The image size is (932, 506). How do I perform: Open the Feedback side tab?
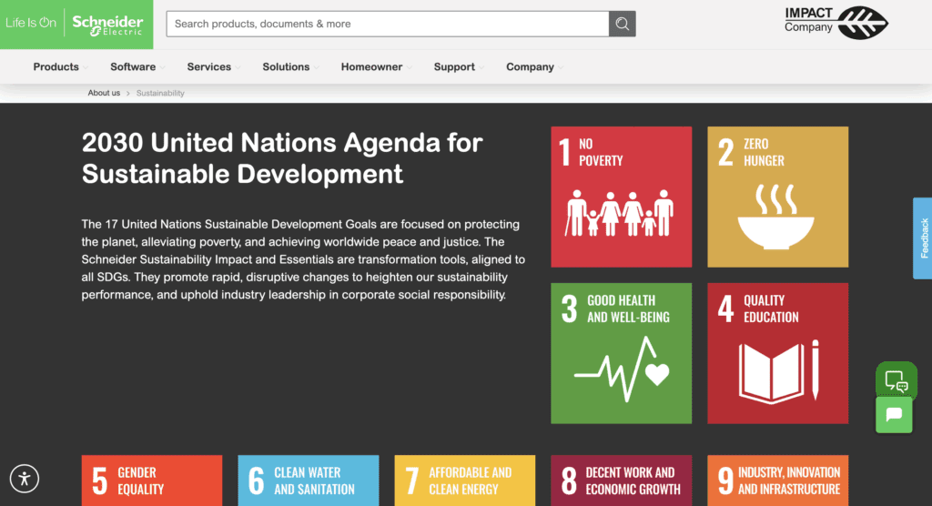point(923,238)
